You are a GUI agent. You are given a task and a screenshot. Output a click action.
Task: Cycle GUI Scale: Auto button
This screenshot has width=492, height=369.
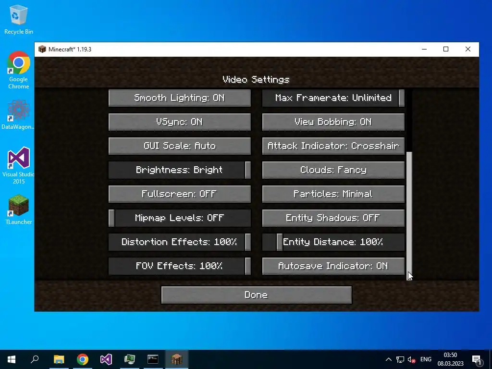tap(180, 146)
